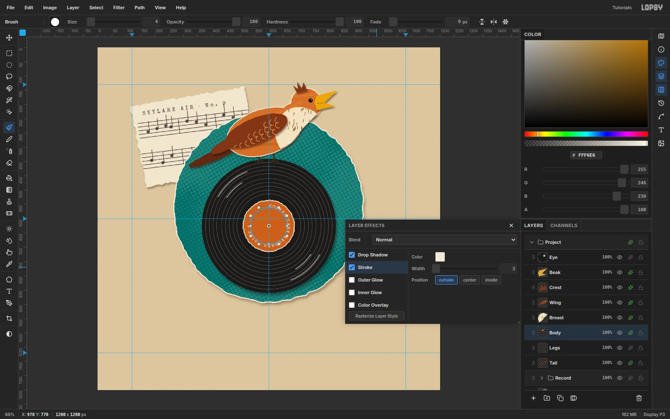670x419 pixels.
Task: Open layer effects for the Legs layer
Action: (x=631, y=348)
